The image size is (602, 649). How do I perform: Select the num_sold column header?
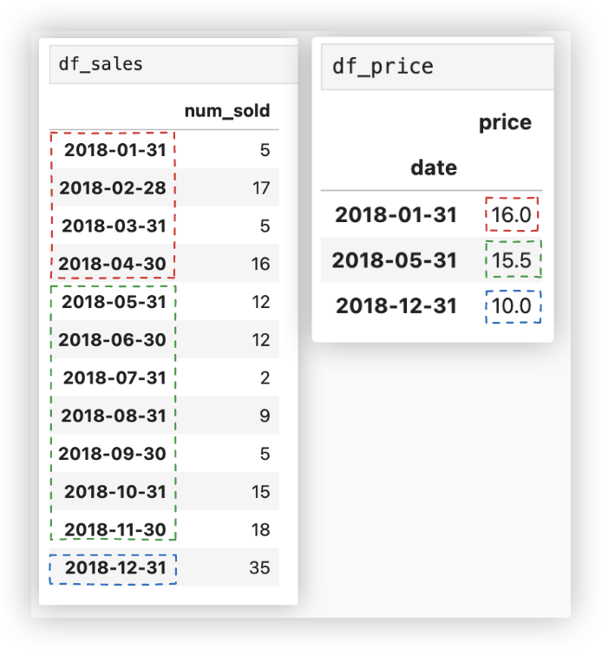[227, 111]
